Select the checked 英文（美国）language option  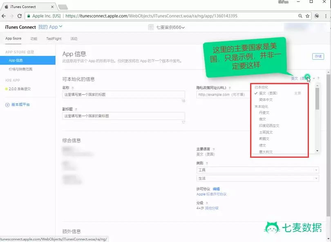(268, 93)
